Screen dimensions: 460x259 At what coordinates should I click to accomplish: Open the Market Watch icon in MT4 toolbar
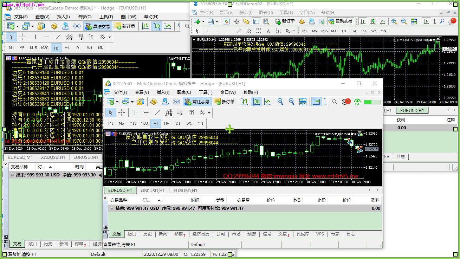point(227,21)
